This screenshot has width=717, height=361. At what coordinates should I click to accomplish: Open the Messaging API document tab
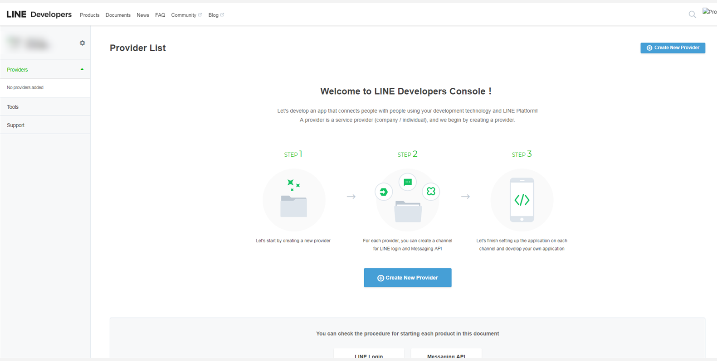pyautogui.click(x=446, y=353)
